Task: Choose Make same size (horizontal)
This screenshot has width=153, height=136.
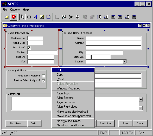Action: 73,116
